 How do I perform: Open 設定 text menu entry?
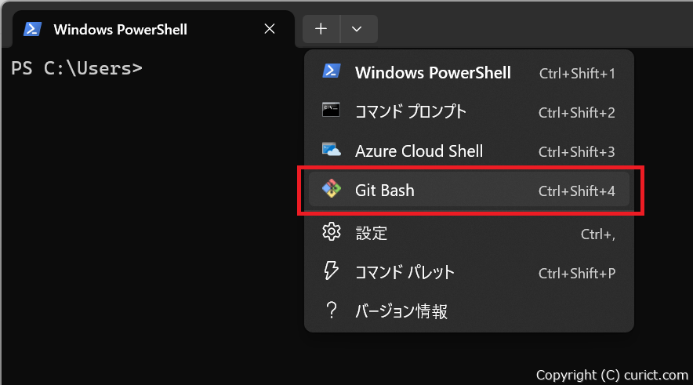tap(371, 234)
